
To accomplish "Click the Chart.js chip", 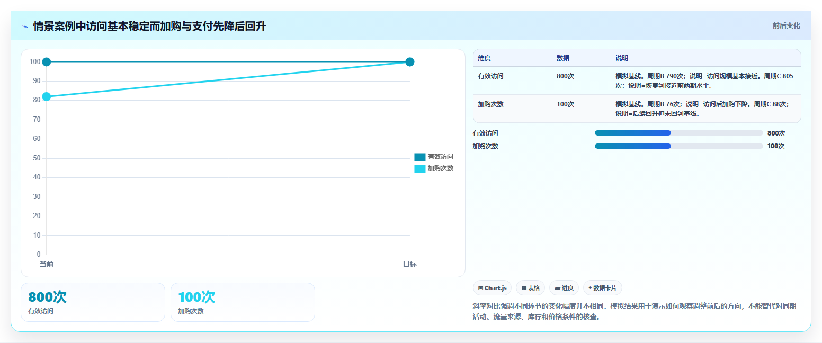I will (492, 288).
